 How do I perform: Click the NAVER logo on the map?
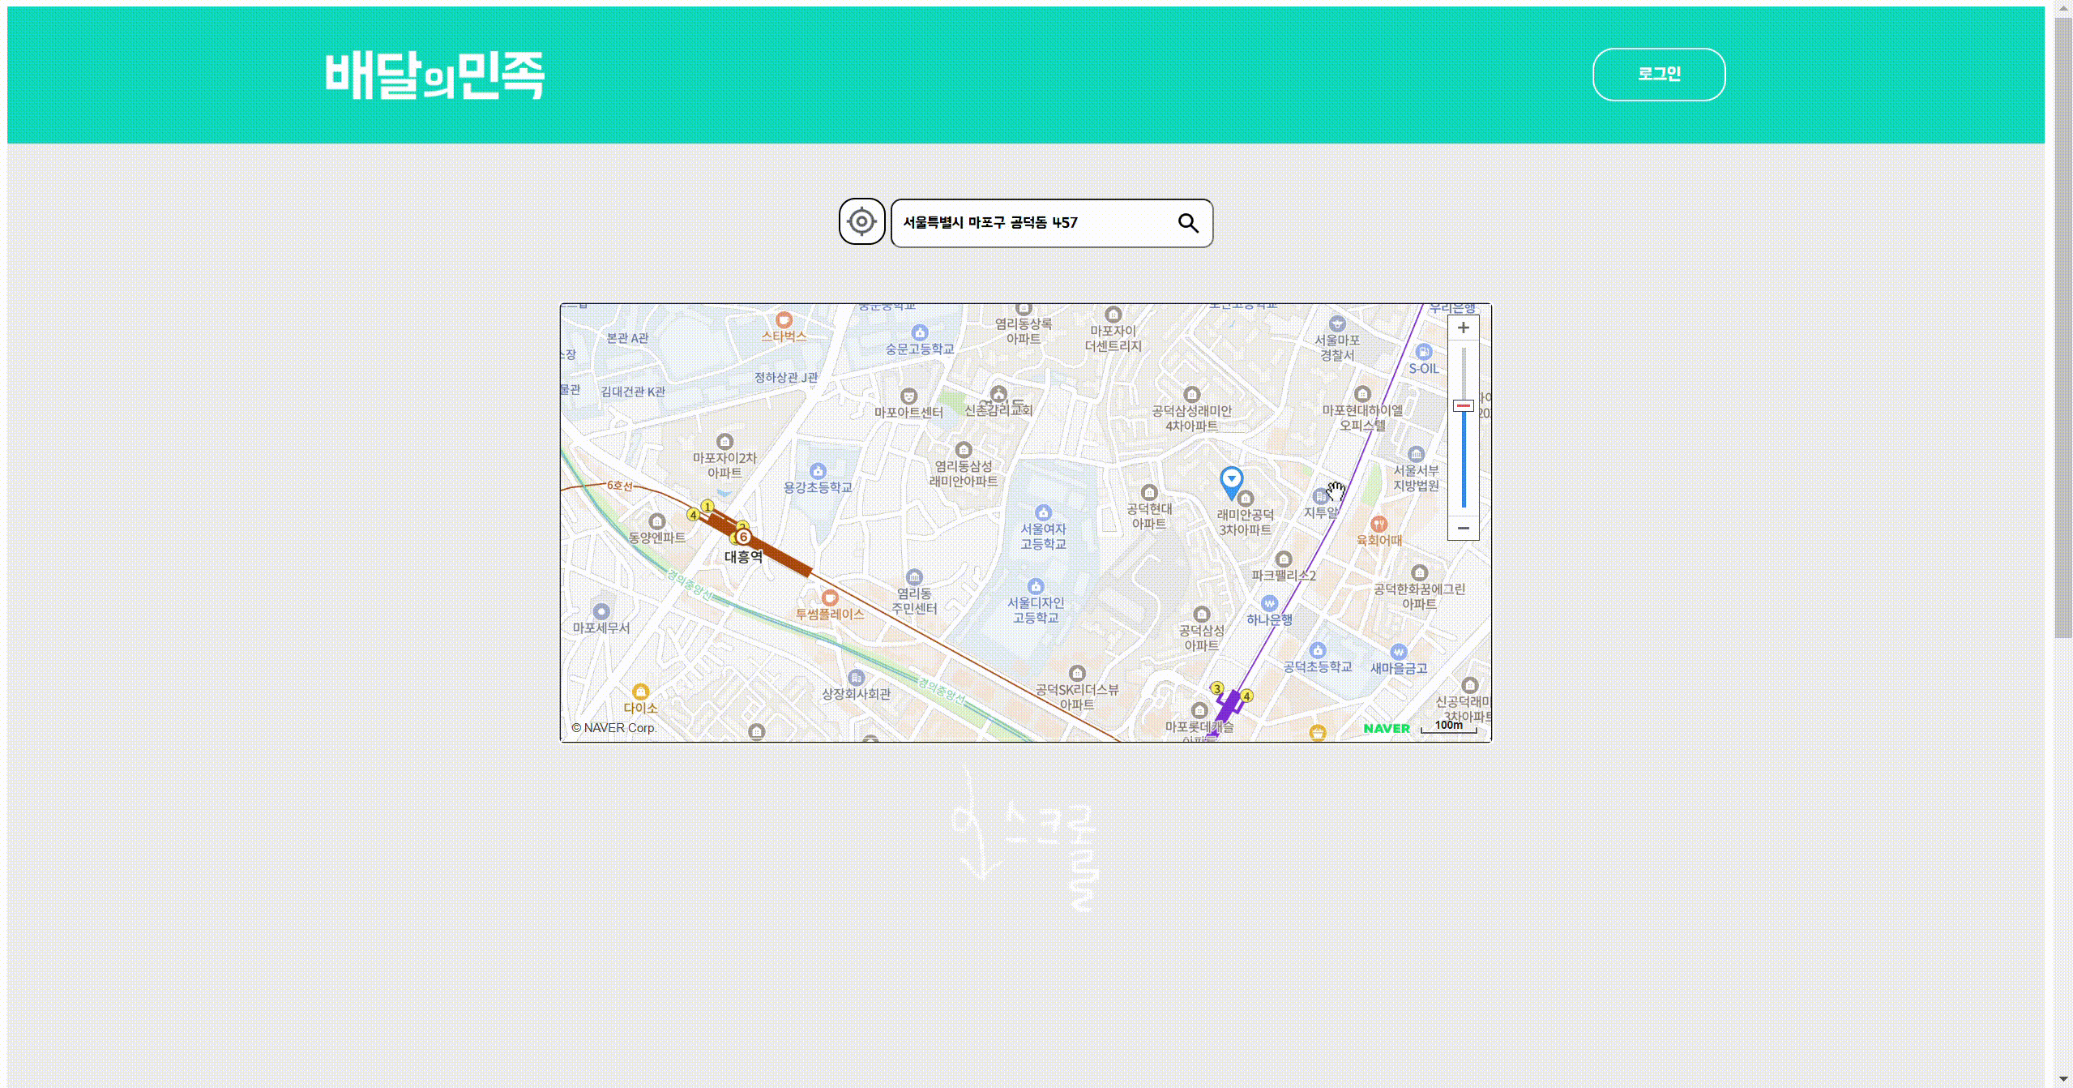point(1386,728)
